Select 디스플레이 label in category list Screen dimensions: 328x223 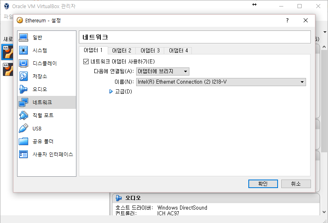(45, 63)
